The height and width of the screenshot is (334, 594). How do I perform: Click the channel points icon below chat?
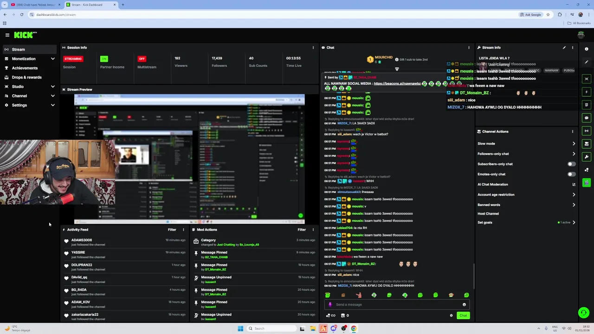(330, 315)
